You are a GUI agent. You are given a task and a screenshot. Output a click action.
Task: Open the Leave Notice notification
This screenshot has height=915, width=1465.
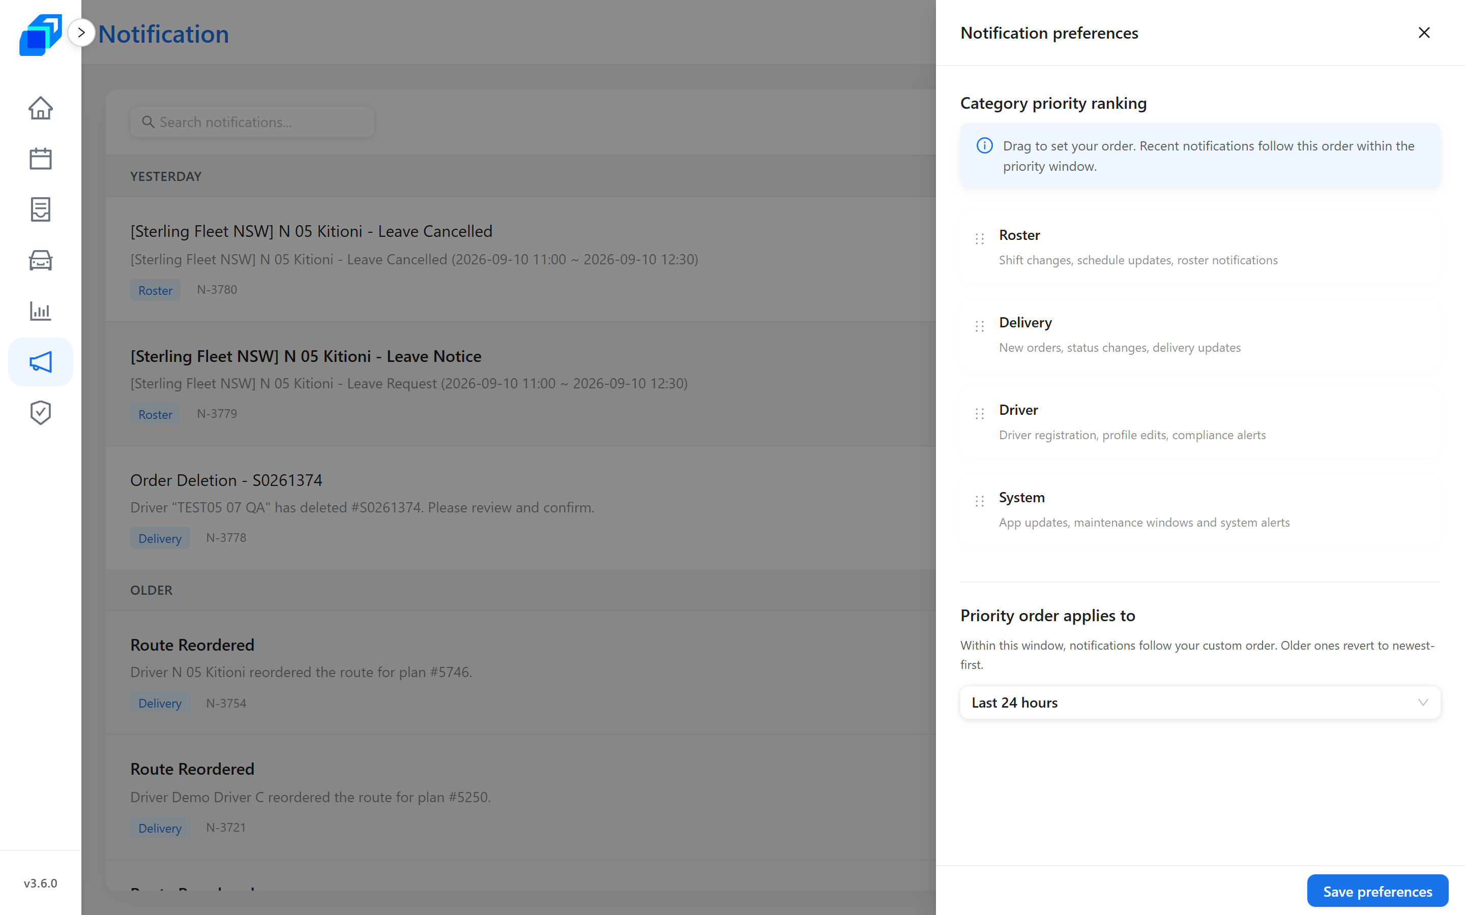tap(520, 384)
